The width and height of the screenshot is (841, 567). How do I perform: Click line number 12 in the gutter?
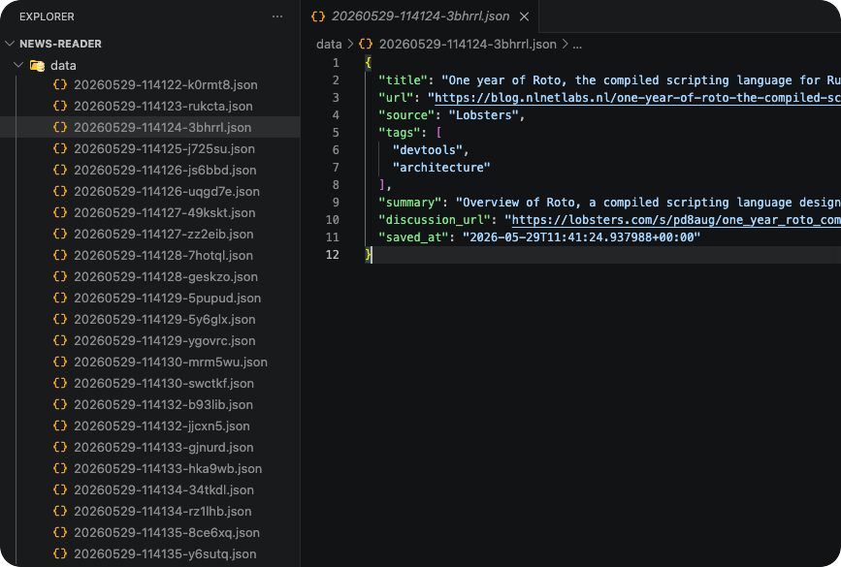point(333,255)
